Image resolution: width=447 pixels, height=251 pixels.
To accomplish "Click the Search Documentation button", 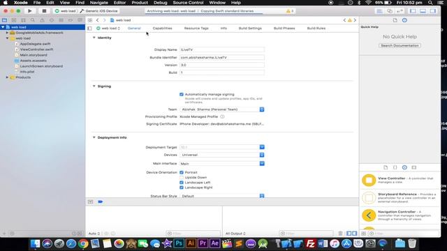I will click(400, 45).
